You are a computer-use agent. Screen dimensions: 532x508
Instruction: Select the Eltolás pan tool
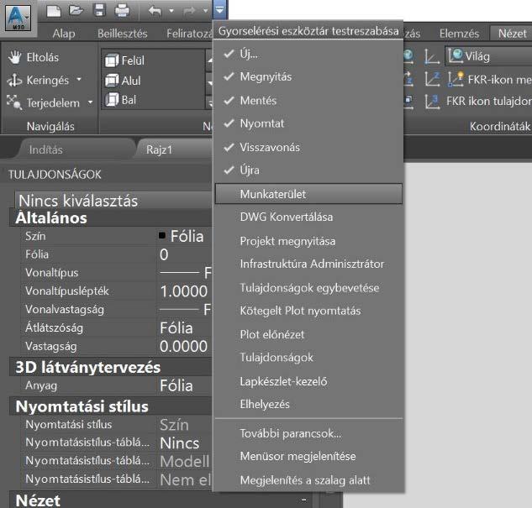pos(34,57)
